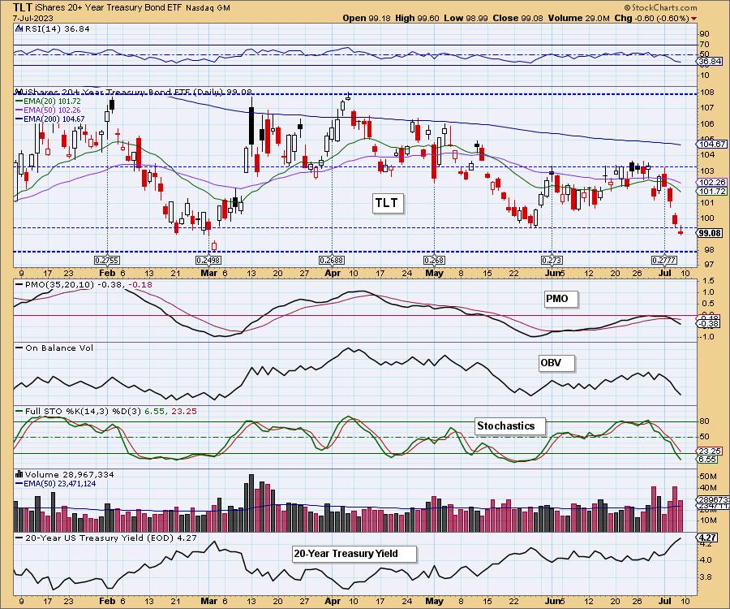
Task: Click the 50M level on the volume axis
Action: 707,476
